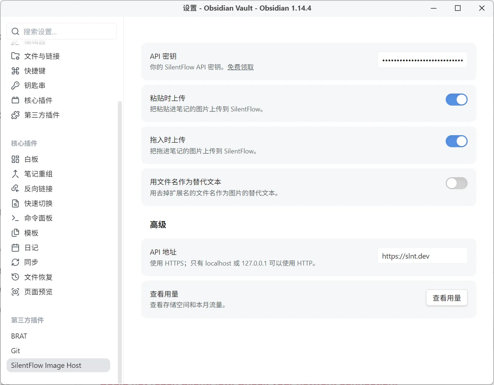The height and width of the screenshot is (385, 494).
Task: Open 第三方插件 settings section
Action: [x=58, y=115]
